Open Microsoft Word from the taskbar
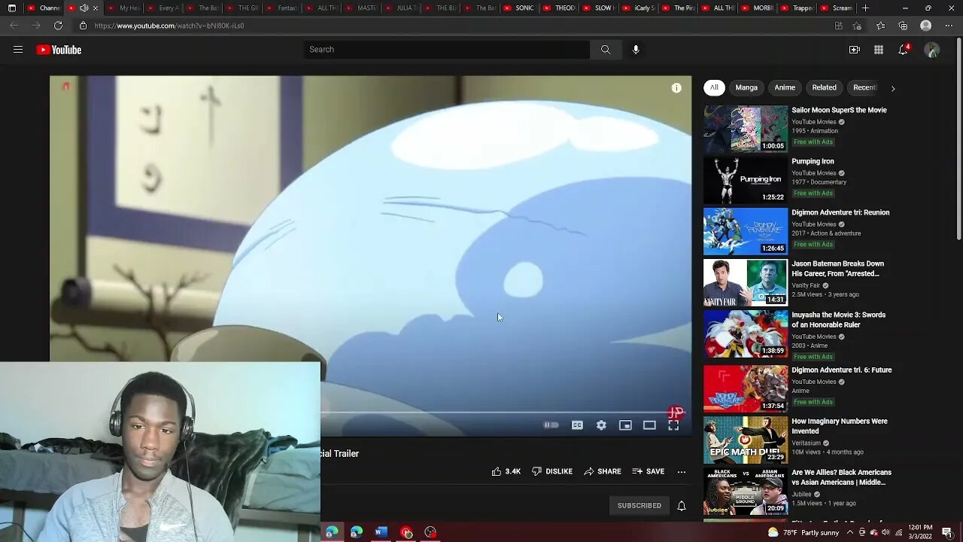 click(381, 532)
